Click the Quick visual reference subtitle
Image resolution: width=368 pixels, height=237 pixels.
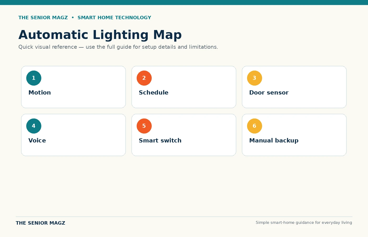click(118, 47)
